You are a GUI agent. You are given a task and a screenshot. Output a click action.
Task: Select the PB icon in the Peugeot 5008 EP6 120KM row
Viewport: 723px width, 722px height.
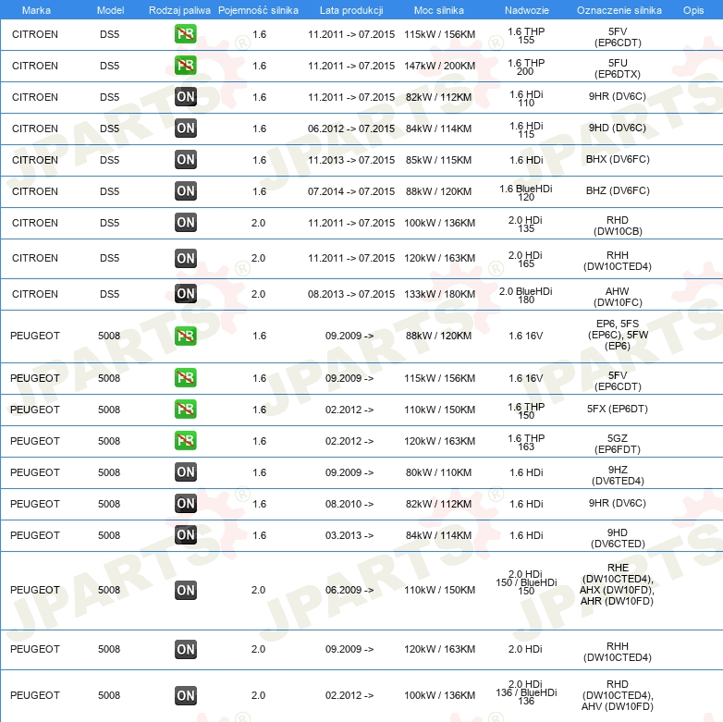click(x=186, y=336)
